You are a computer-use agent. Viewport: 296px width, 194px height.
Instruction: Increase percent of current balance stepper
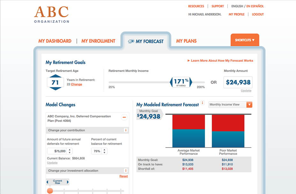[104, 150]
